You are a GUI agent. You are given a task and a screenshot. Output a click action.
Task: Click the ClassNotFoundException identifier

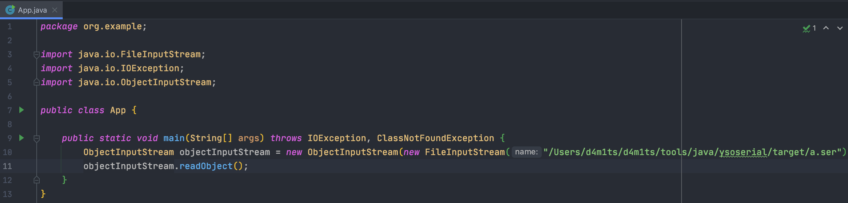(435, 138)
